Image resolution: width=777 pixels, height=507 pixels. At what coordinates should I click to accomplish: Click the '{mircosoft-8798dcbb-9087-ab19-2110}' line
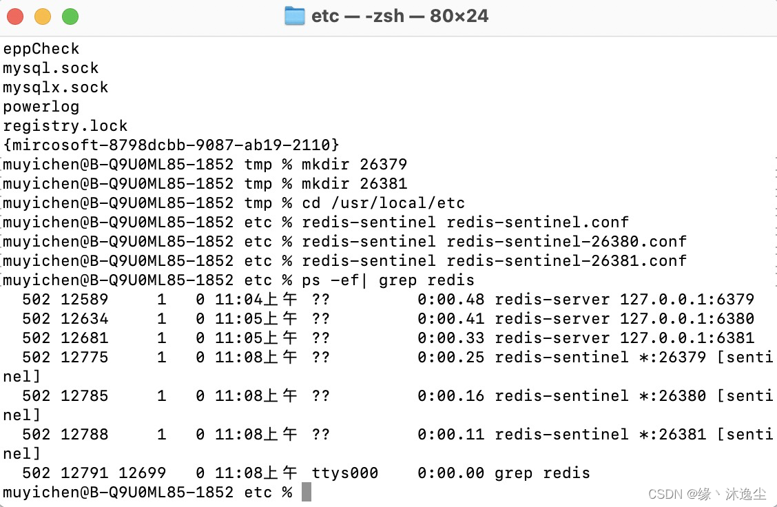(171, 145)
